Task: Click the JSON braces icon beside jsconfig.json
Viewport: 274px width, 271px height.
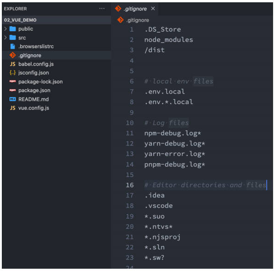Action: point(12,73)
